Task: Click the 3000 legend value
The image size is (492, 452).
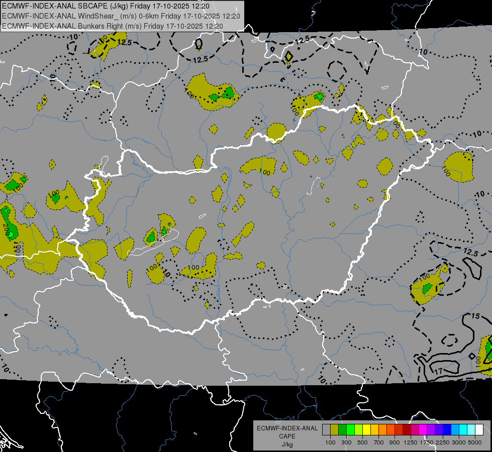Action: point(459,442)
